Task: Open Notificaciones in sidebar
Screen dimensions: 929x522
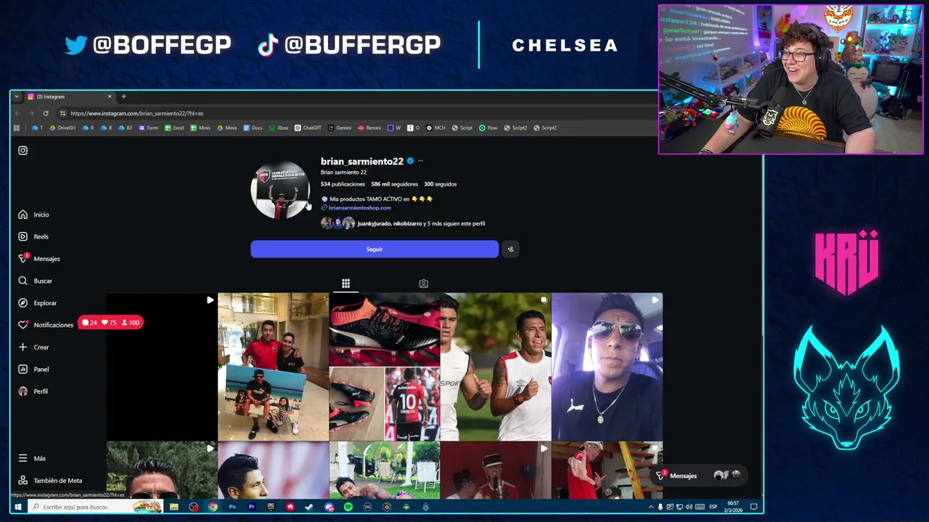Action: click(x=46, y=325)
